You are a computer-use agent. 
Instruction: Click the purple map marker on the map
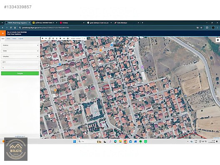[x=142, y=67]
